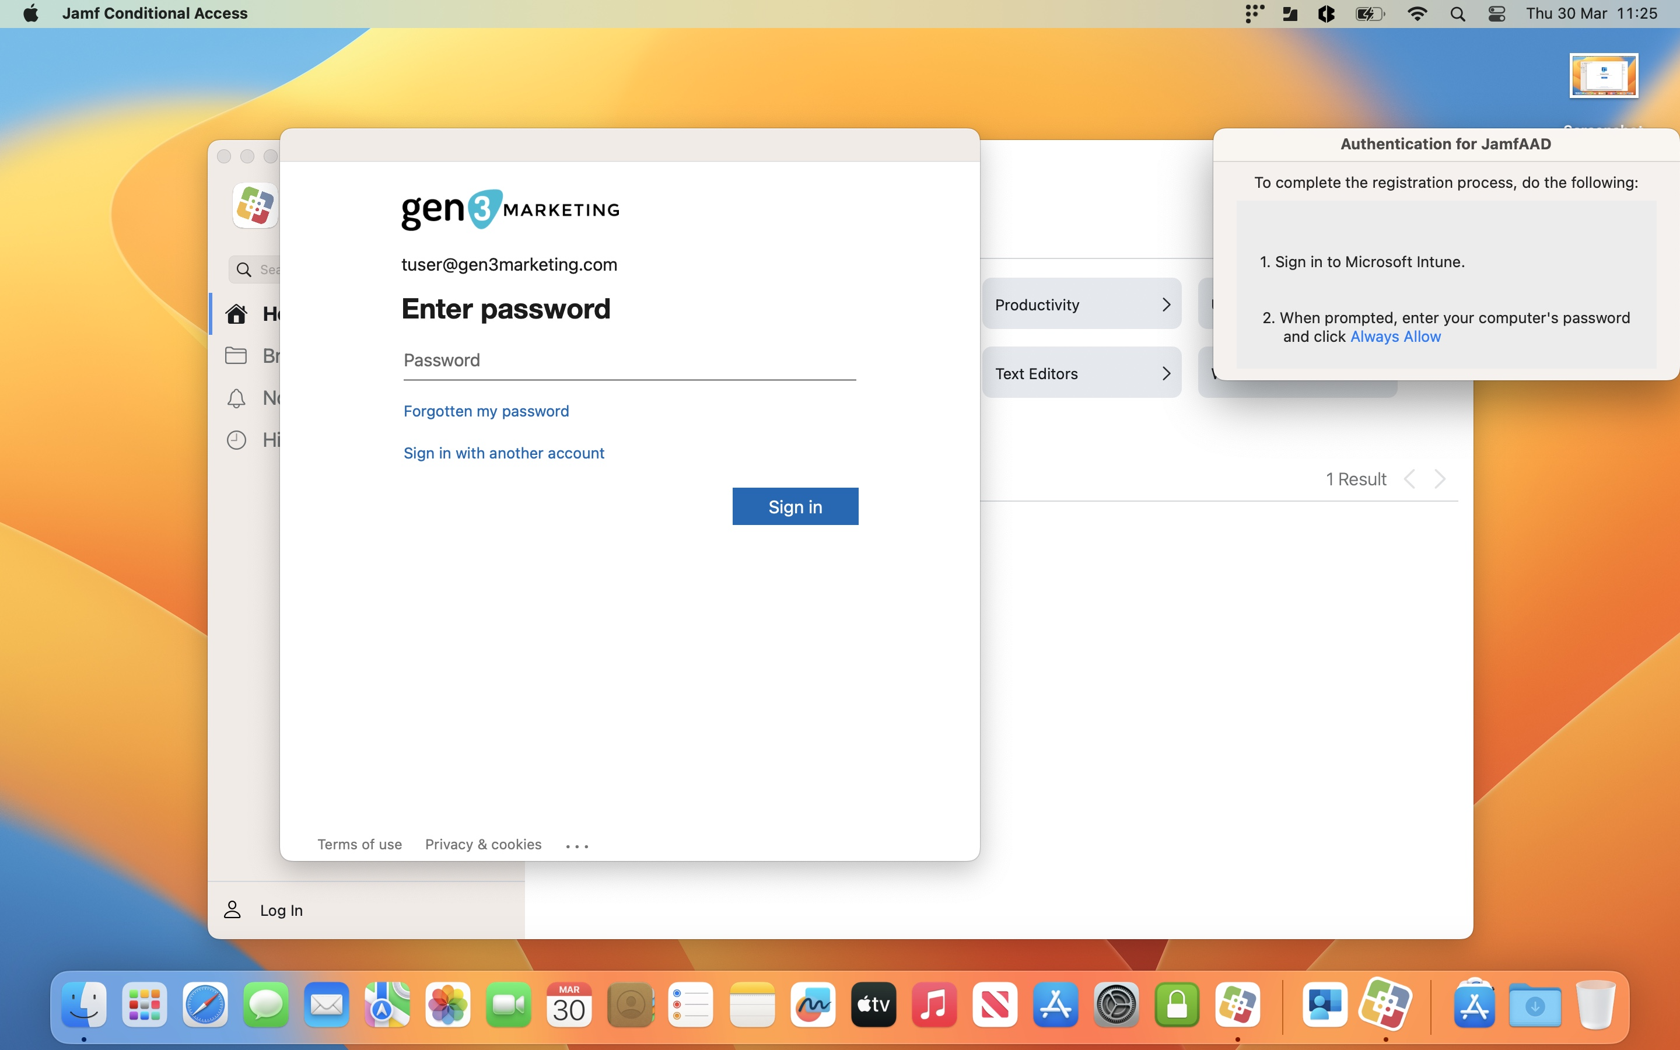
Task: Click the Notifications bell icon in the sidebar
Action: [236, 398]
